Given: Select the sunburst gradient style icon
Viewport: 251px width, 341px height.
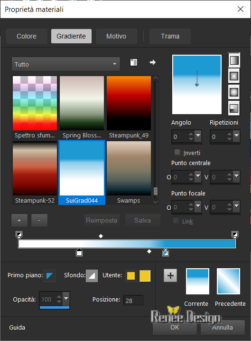Looking at the screenshot, I should click(x=234, y=92).
